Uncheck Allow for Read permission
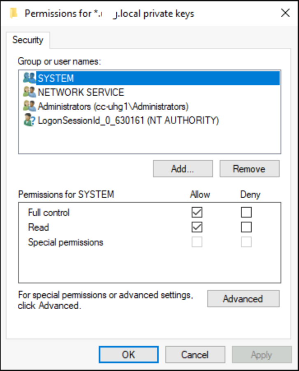This screenshot has height=371, width=299. (x=197, y=227)
